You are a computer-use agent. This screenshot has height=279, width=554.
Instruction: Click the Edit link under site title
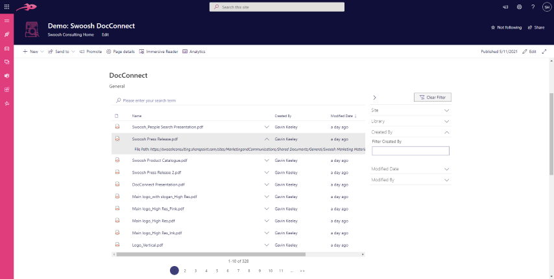(105, 34)
